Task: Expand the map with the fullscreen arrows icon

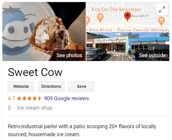Action: [162, 10]
